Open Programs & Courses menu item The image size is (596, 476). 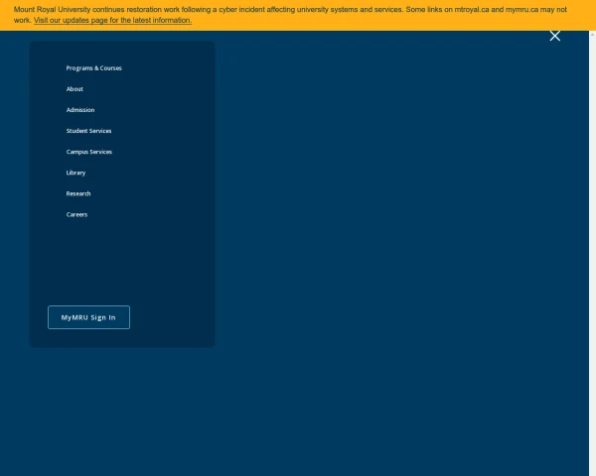[94, 68]
